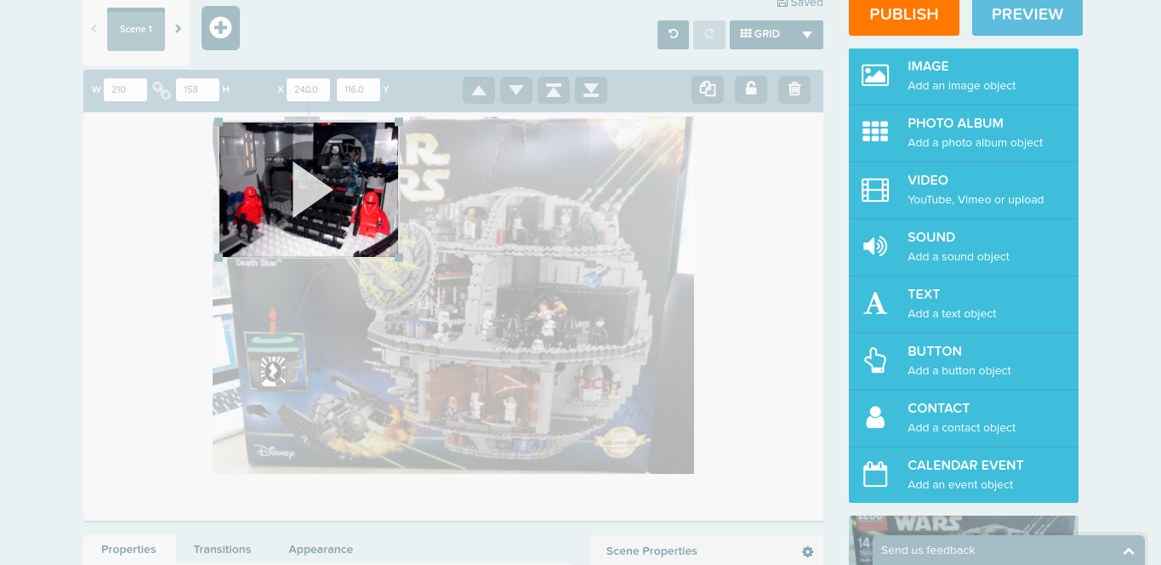Screen dimensions: 1161x565
Task: Add a CALENDAR EVENT object
Action: pos(964,475)
